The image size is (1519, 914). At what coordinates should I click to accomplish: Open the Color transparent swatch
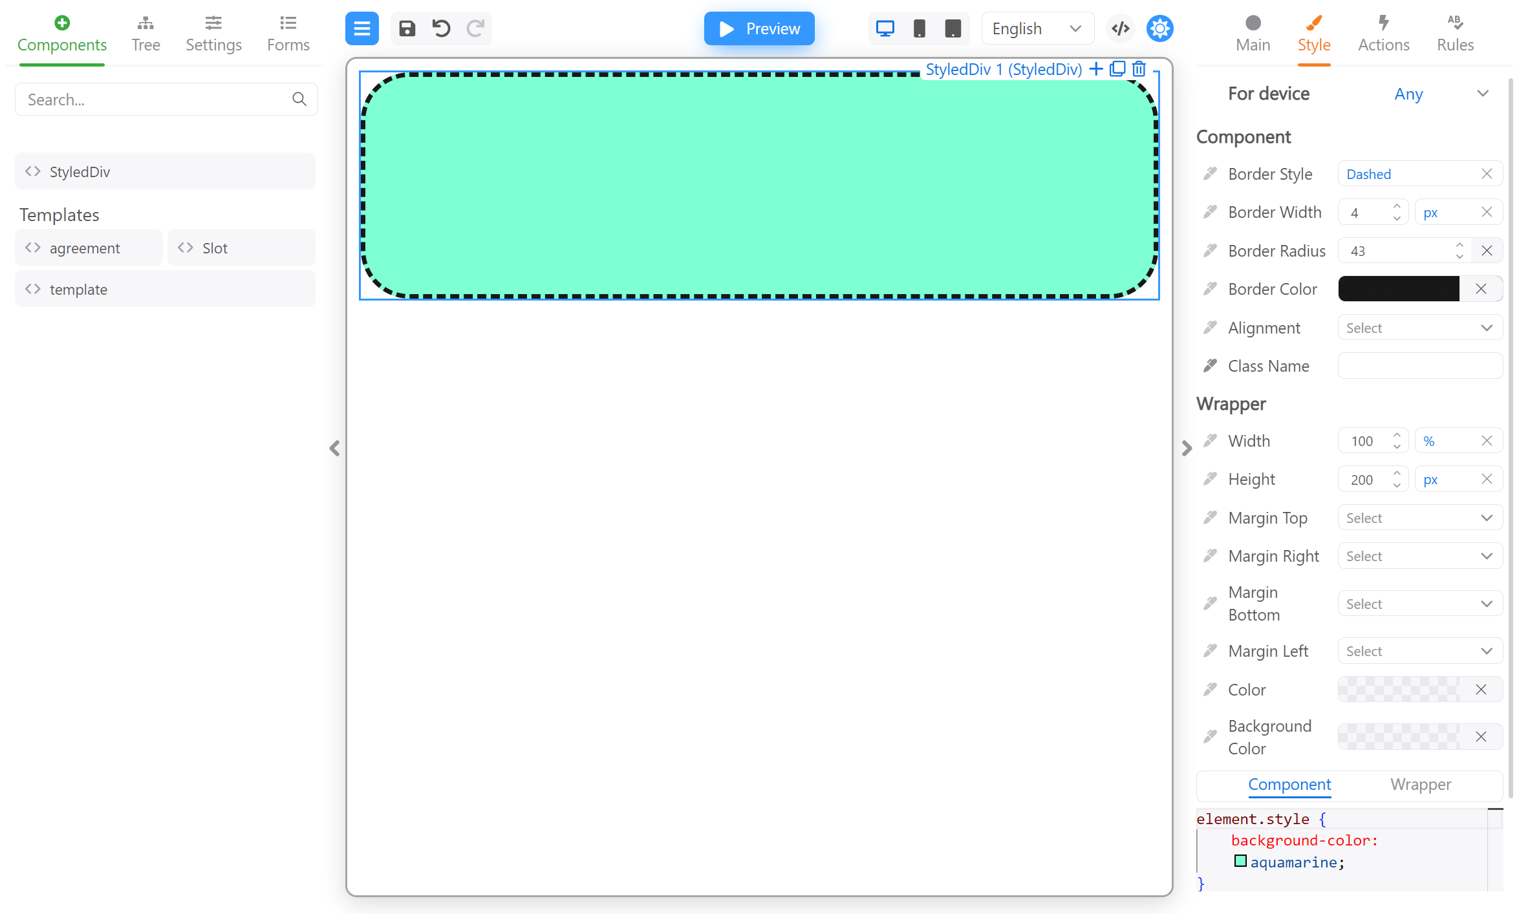[x=1398, y=690]
